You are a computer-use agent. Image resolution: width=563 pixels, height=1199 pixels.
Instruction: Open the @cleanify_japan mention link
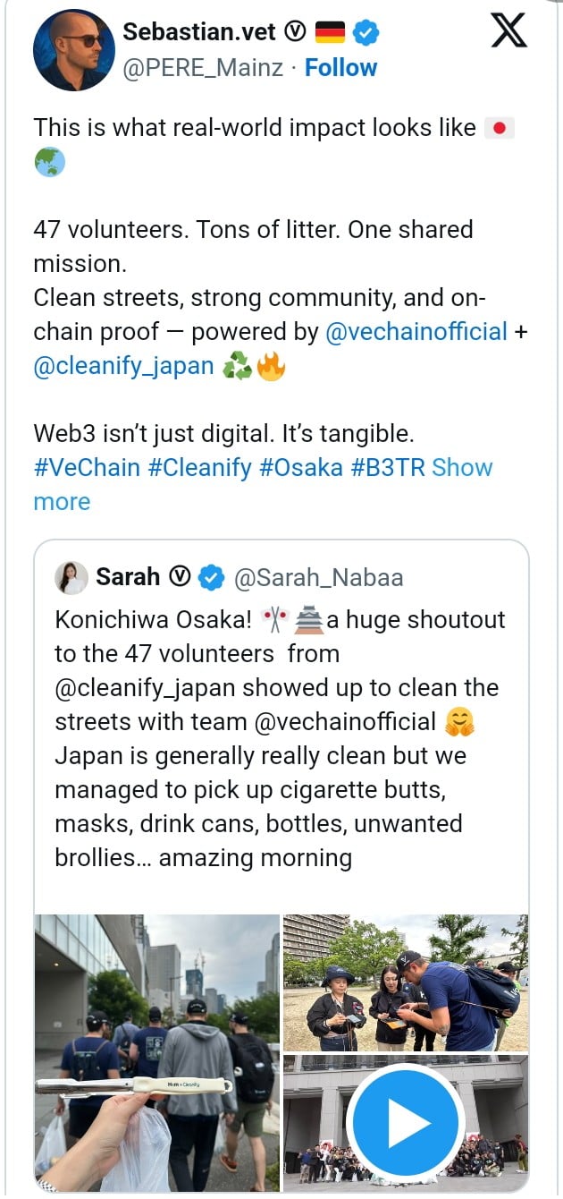[x=124, y=367]
